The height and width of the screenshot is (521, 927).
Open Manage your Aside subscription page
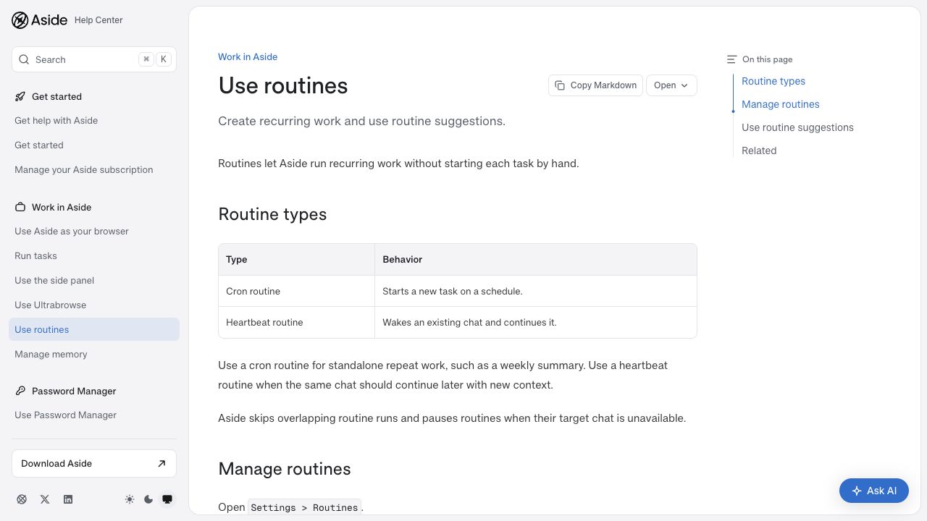click(x=94, y=170)
